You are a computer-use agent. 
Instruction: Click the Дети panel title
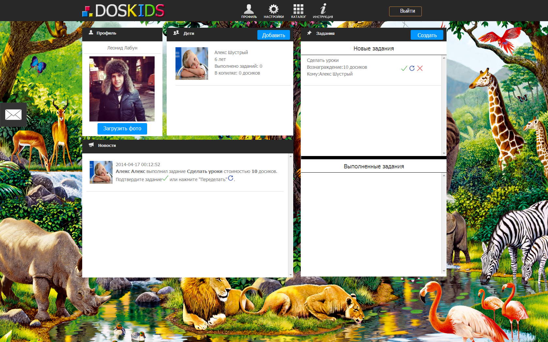189,33
